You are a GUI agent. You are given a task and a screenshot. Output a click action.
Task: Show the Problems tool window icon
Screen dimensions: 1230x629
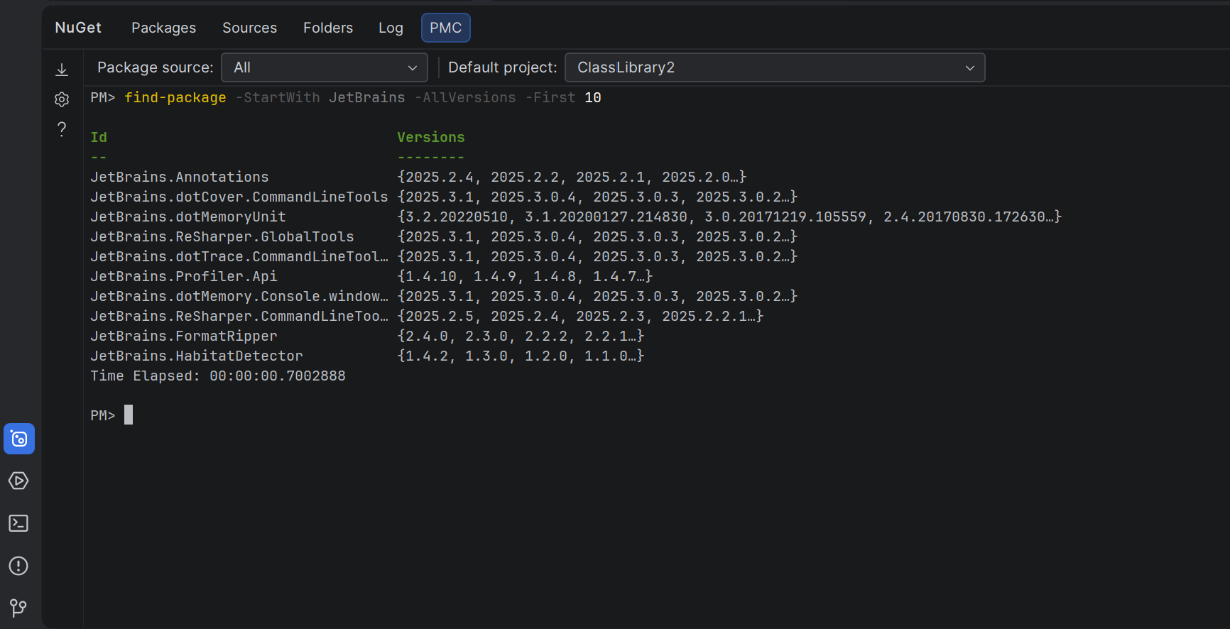(18, 566)
